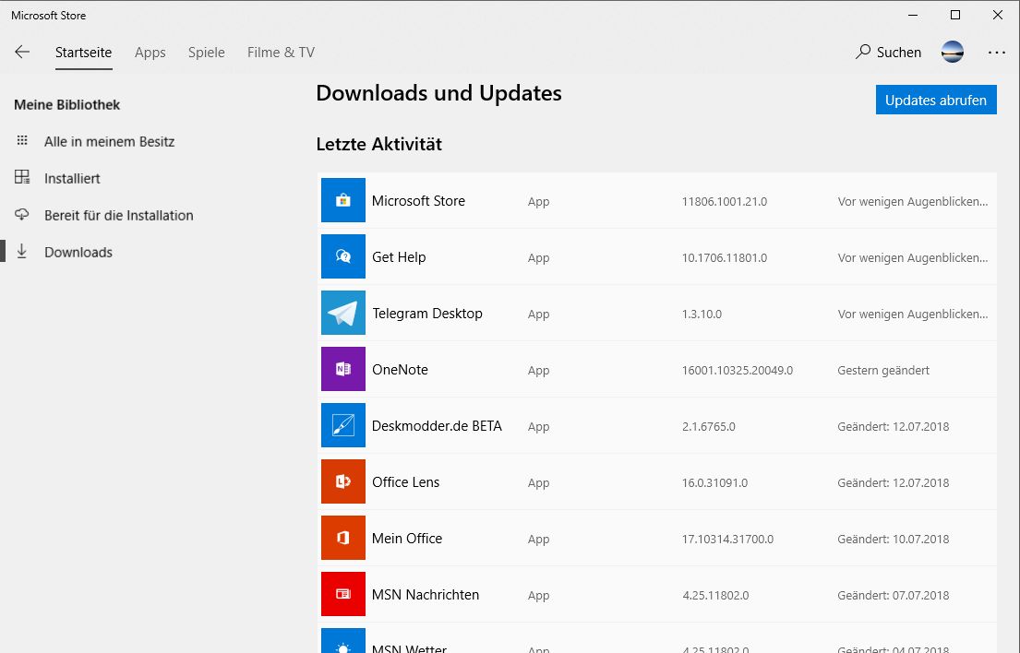Click version number 17.10314.31700.0
The height and width of the screenshot is (653, 1020).
pos(728,540)
